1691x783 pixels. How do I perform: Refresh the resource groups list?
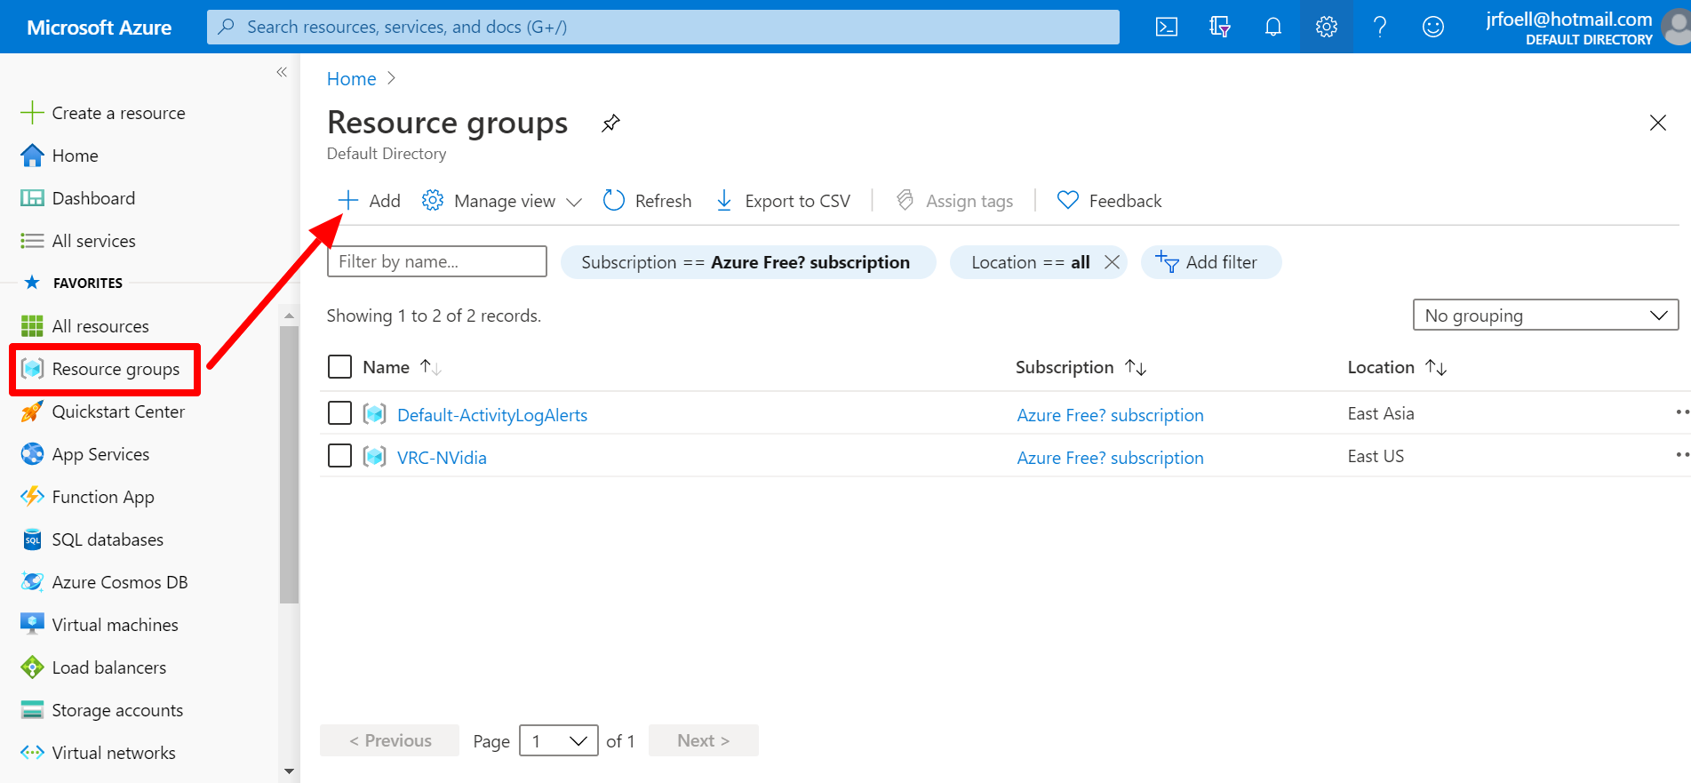point(647,201)
